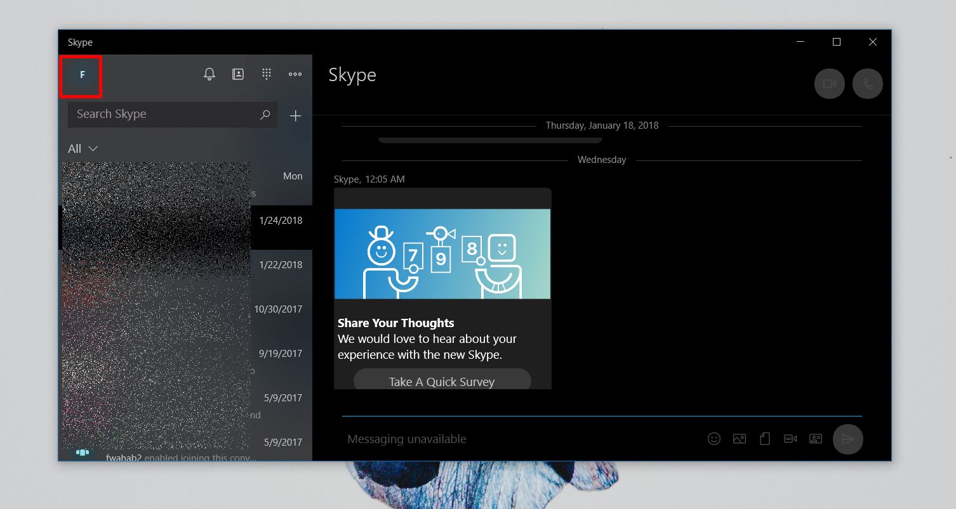Share a contact card

(816, 438)
